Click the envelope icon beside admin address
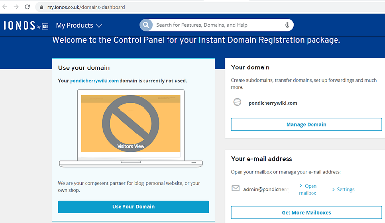Viewport: 385px width, 223px height. tap(236, 188)
